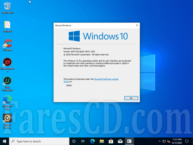This screenshot has height=145, width=193.
Task: Select the IObit Uninstaller shortcut
Action: pyautogui.click(x=7, y=84)
